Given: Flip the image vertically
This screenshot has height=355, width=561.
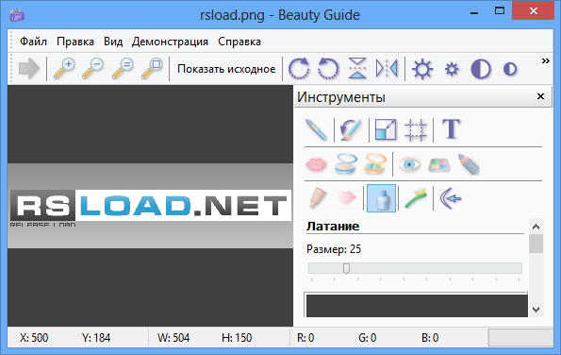Looking at the screenshot, I should coord(357,68).
